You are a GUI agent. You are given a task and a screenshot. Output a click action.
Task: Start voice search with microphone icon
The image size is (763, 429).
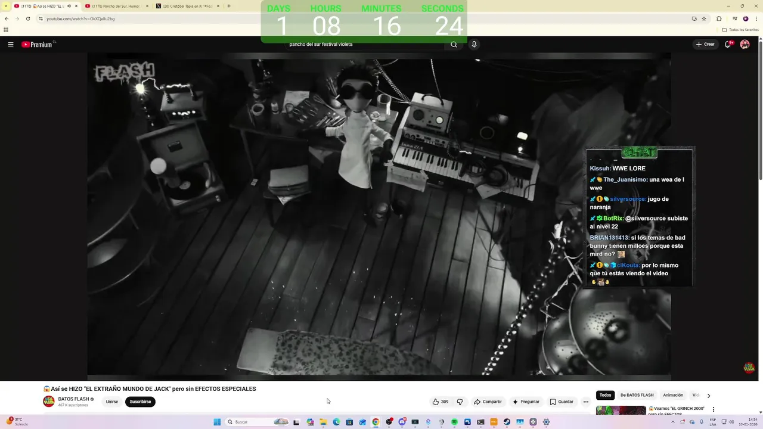point(474,44)
